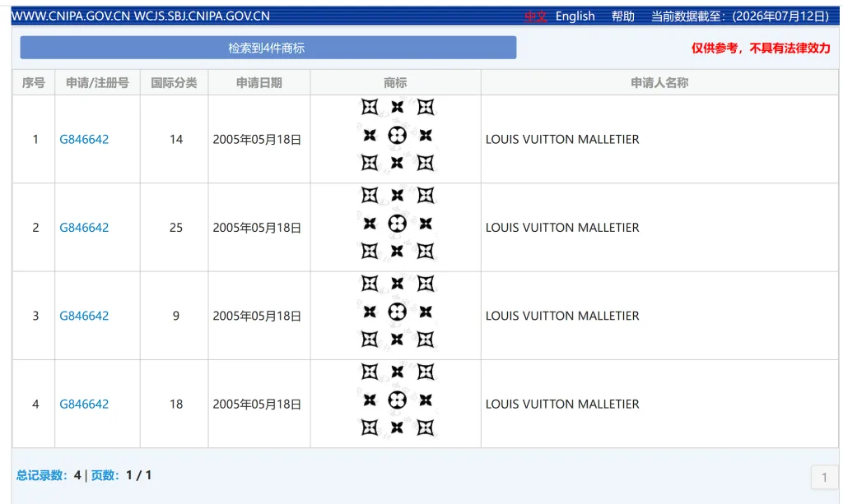Image resolution: width=843 pixels, height=504 pixels.
Task: Open trademark image in row 1
Action: 397,136
